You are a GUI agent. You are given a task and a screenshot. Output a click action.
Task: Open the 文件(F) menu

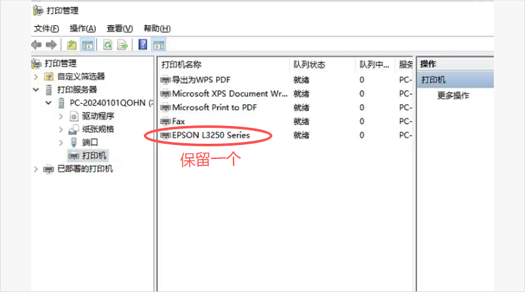(46, 29)
